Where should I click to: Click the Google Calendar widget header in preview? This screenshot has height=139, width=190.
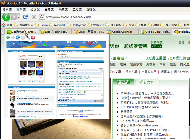[x=80, y=62]
